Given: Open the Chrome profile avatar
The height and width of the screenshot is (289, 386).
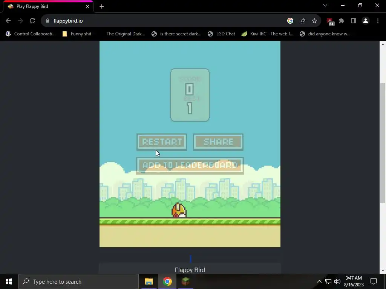Looking at the screenshot, I should pyautogui.click(x=366, y=21).
